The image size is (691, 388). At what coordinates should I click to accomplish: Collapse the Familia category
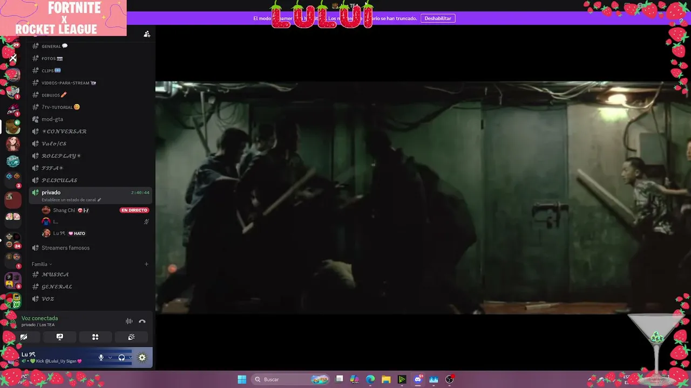pos(42,264)
